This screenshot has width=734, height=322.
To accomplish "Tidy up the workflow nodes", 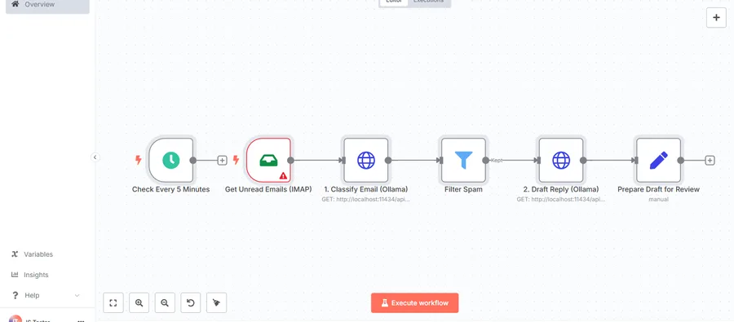I will click(216, 302).
